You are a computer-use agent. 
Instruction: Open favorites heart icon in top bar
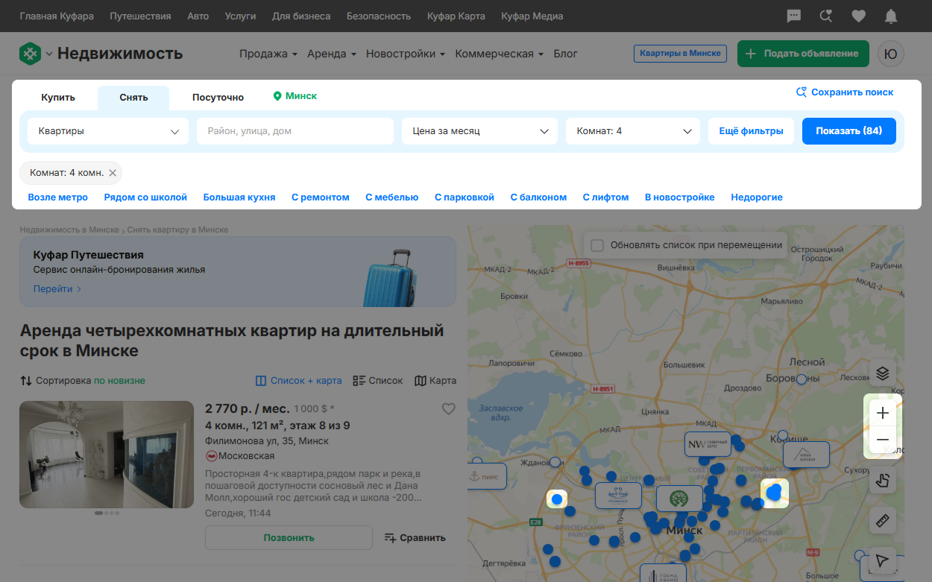pyautogui.click(x=858, y=16)
